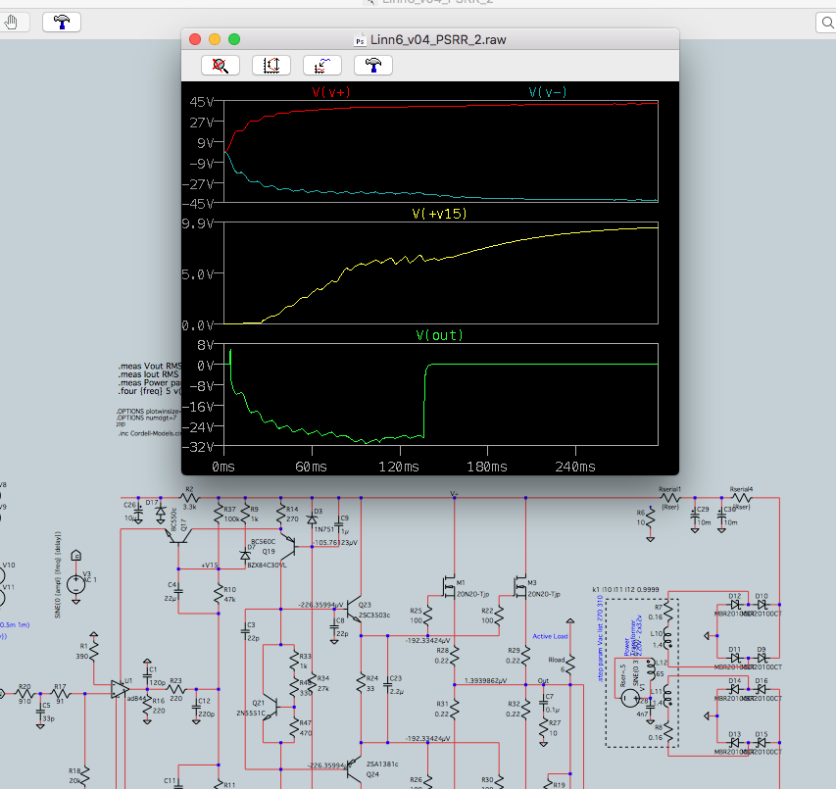Click the D3 1N751 zener diode
836x789 pixels.
312,518
